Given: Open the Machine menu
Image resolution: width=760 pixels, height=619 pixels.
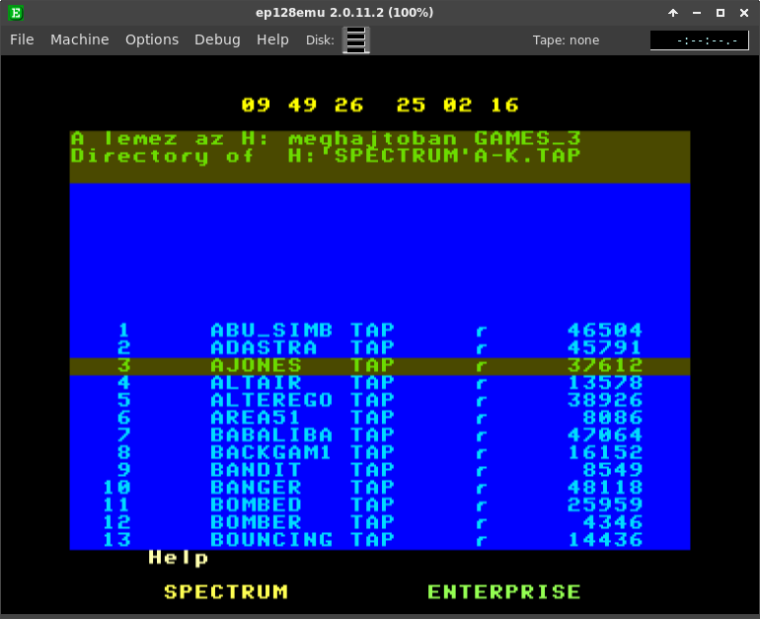Looking at the screenshot, I should (80, 39).
